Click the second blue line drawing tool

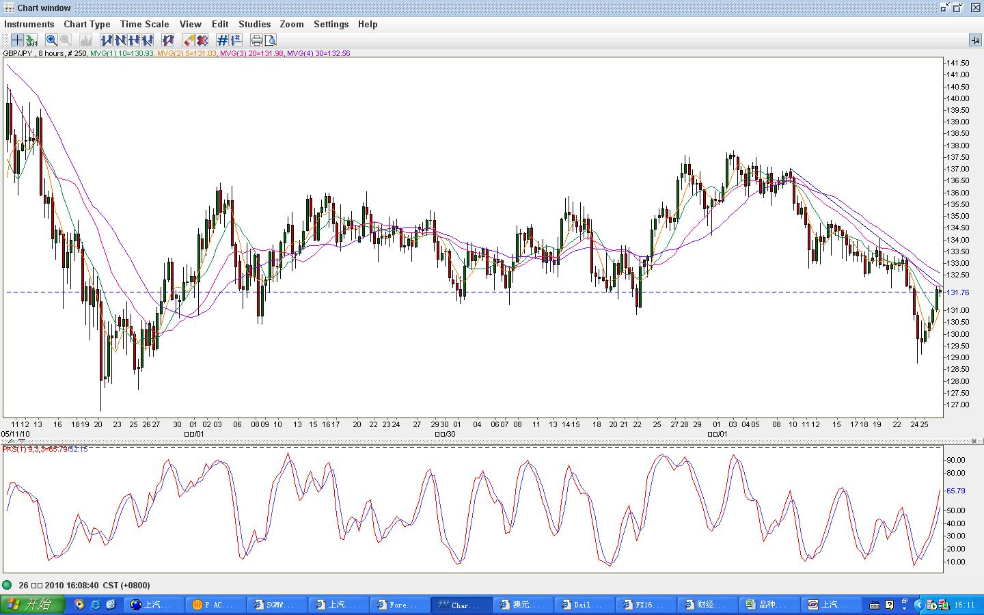tap(120, 40)
